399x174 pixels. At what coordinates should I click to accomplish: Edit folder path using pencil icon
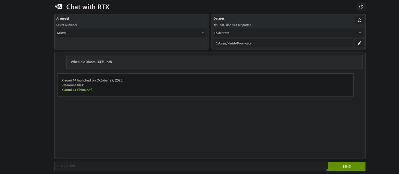tap(359, 43)
